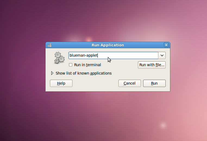207x141 pixels.
Task: Click the Cancel button
Action: click(130, 83)
